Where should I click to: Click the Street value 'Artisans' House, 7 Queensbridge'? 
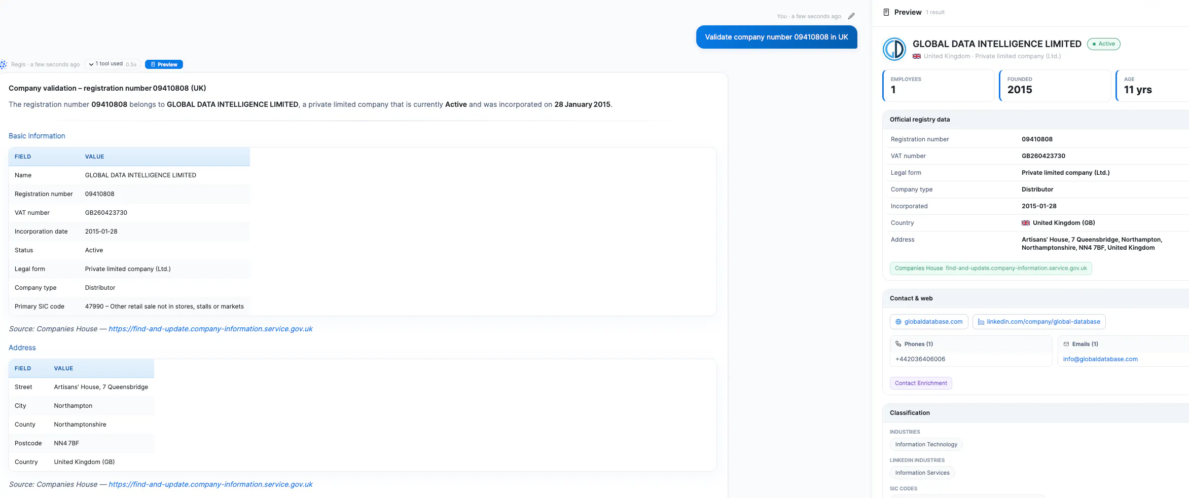[x=101, y=387]
